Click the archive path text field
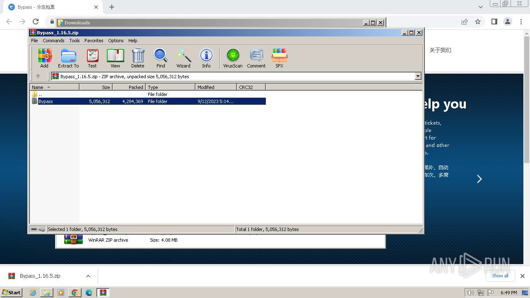530x298 pixels. (x=233, y=76)
